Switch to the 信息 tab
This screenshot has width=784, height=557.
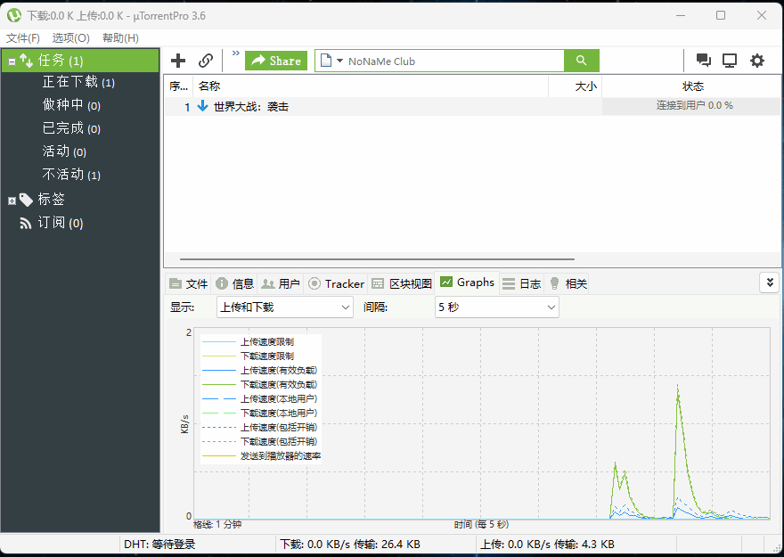(234, 283)
